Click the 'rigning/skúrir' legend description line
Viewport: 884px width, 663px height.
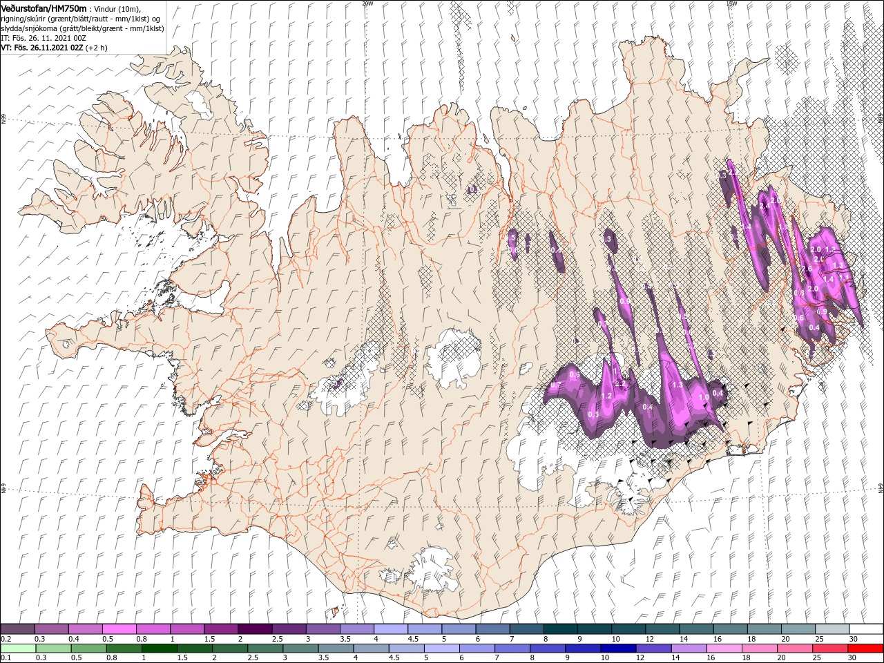81,19
